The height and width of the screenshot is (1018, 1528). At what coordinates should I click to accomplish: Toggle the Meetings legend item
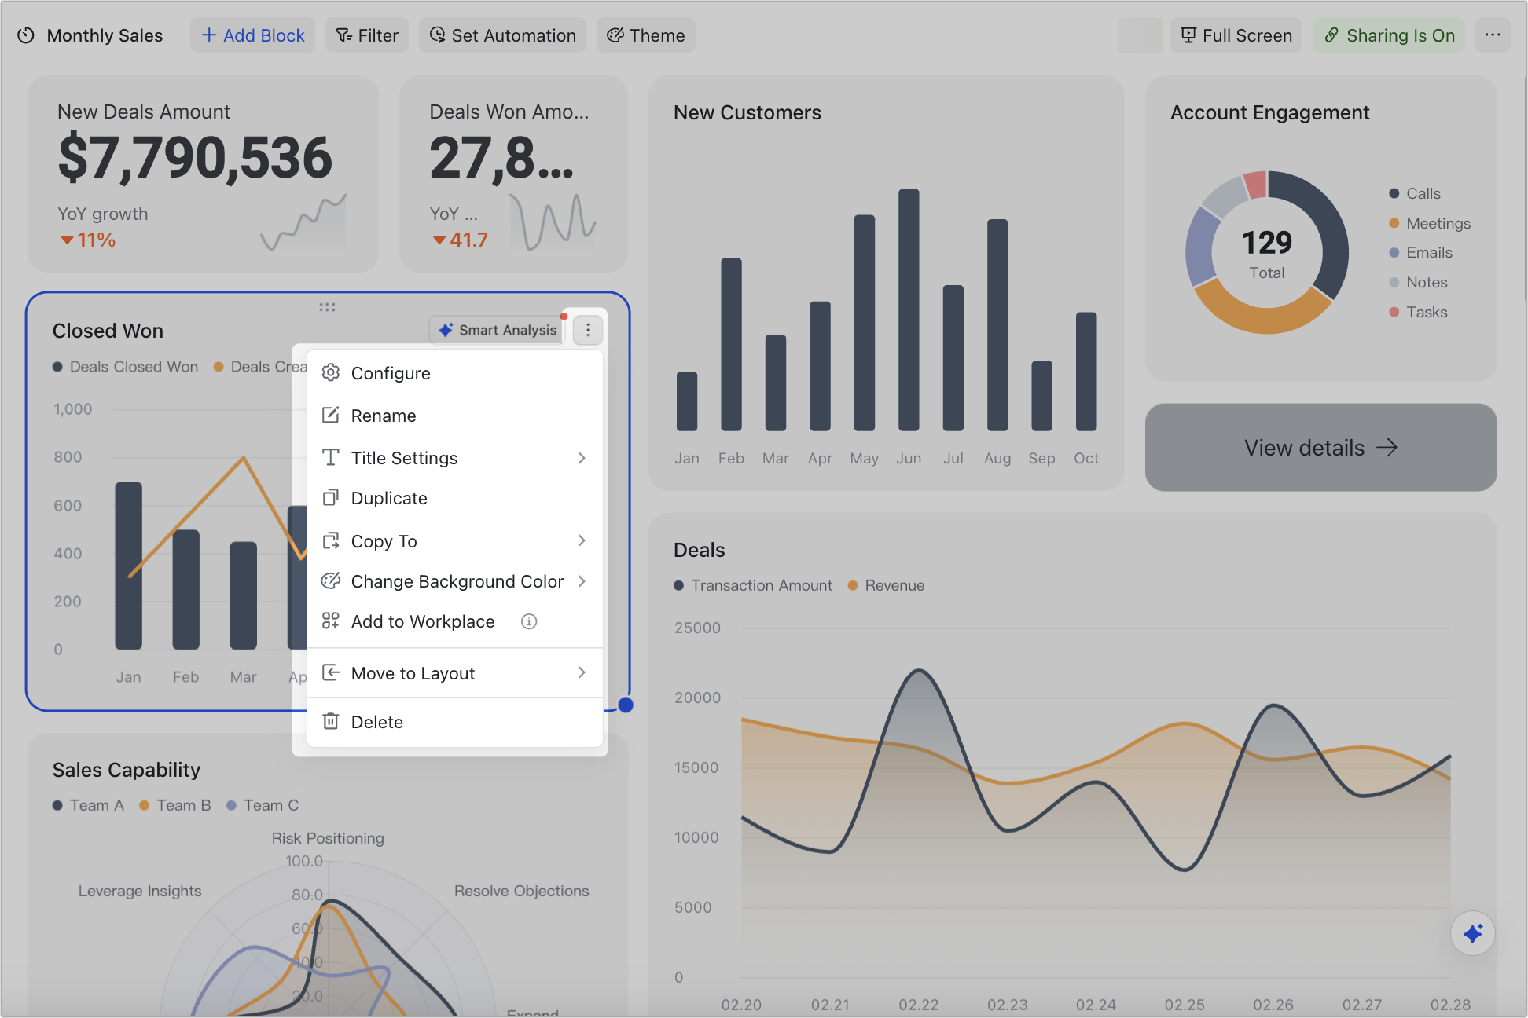tap(1430, 223)
